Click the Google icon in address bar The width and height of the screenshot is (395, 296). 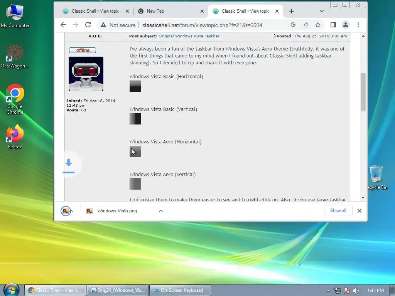pyautogui.click(x=293, y=25)
